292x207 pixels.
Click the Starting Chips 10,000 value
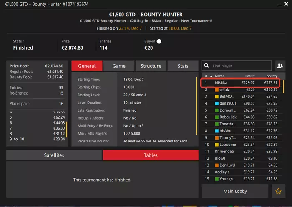(x=129, y=87)
